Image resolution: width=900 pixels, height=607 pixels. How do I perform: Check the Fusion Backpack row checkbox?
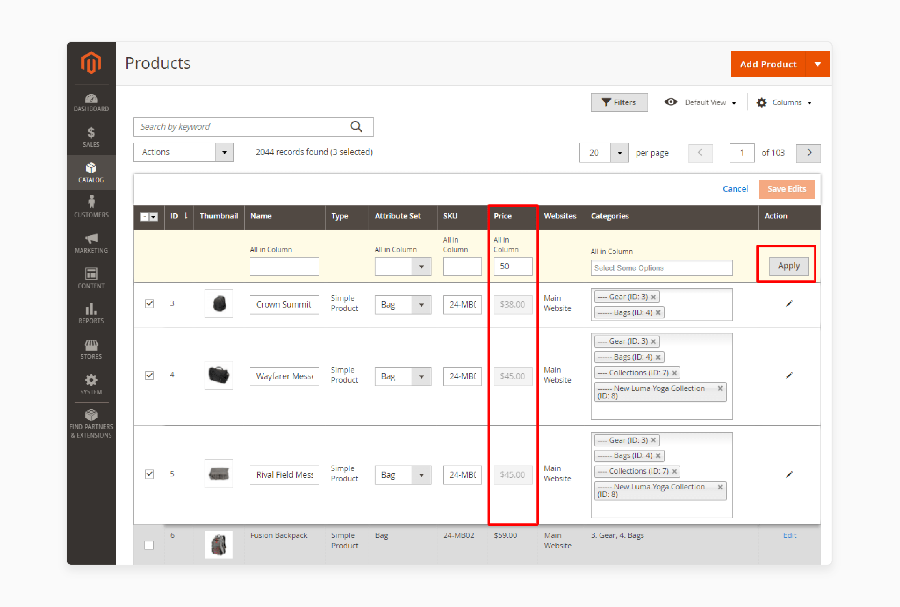pos(149,545)
